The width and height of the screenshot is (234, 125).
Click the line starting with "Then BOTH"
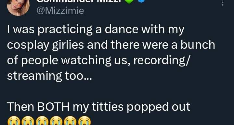point(99,107)
